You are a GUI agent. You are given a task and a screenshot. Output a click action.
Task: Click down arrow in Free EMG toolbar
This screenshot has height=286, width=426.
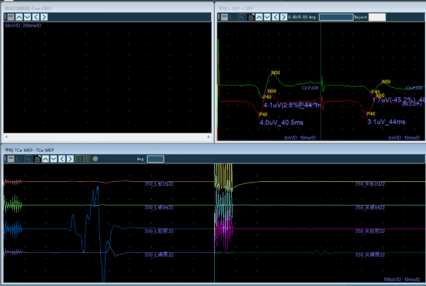[27, 17]
